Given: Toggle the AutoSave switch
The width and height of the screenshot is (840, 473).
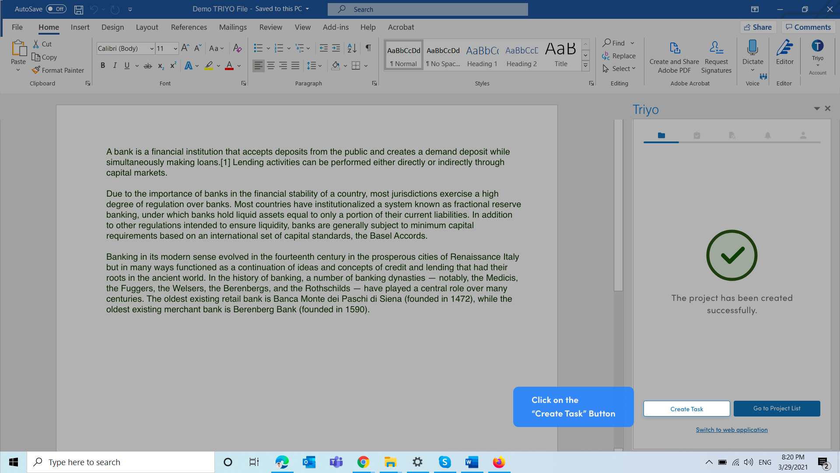Looking at the screenshot, I should point(56,9).
